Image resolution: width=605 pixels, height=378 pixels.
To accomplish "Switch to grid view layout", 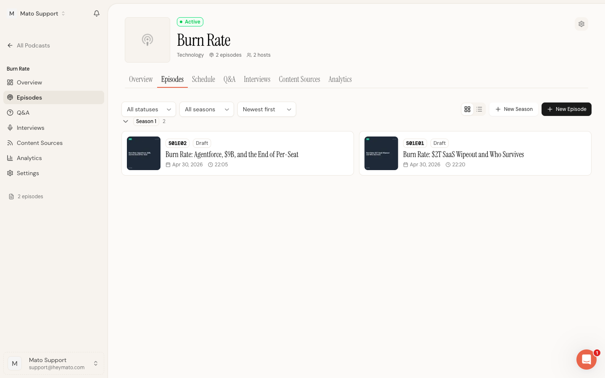I will [467, 109].
